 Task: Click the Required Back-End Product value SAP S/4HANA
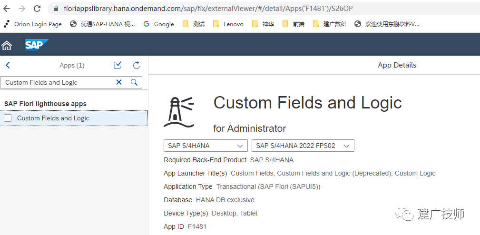point(272,160)
